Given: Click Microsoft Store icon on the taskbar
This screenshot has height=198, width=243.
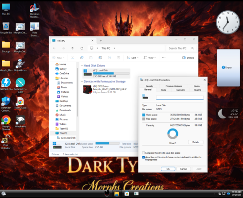Looking at the screenshot, I should point(127,194).
